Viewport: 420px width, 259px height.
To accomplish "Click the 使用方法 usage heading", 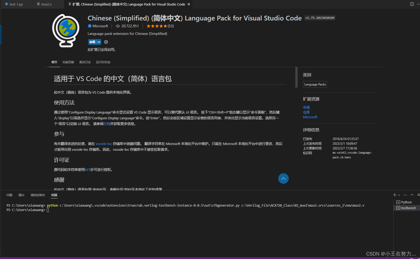I will [64, 102].
